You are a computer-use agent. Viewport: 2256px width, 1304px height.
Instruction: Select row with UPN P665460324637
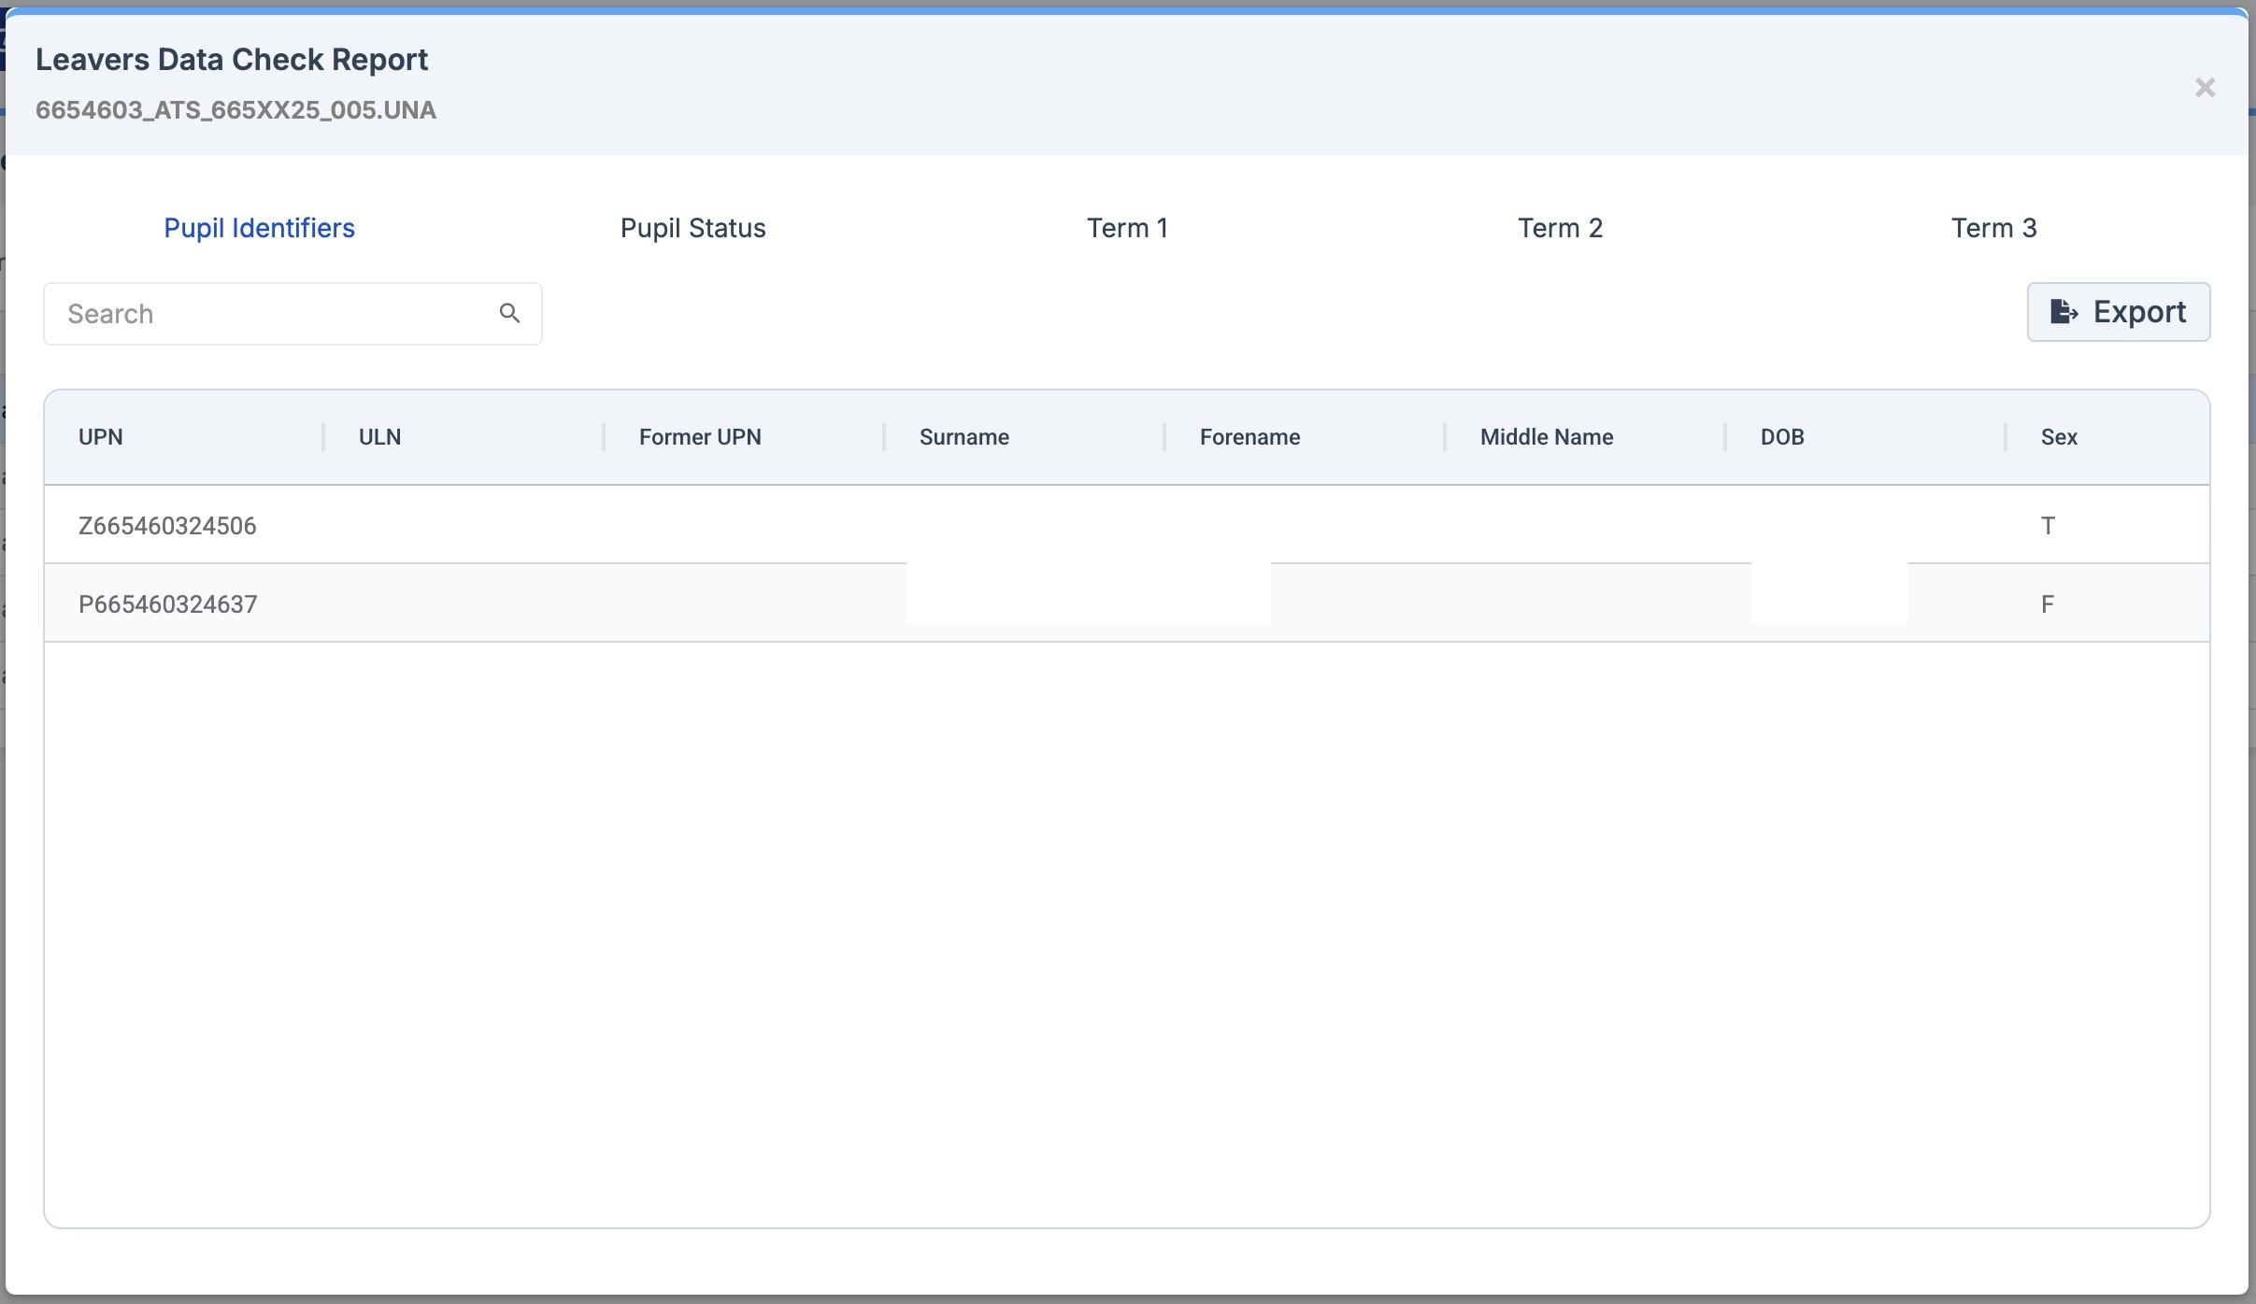168,604
